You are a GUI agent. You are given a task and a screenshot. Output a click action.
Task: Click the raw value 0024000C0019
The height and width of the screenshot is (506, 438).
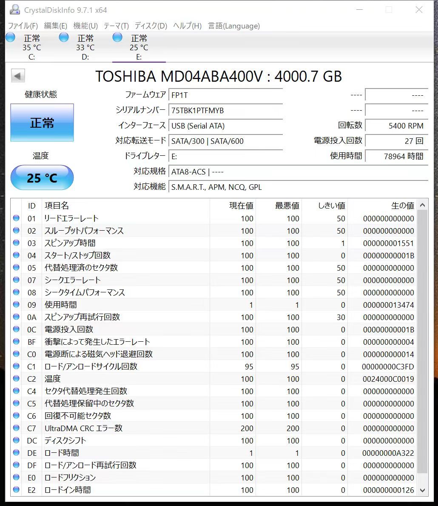(388, 379)
